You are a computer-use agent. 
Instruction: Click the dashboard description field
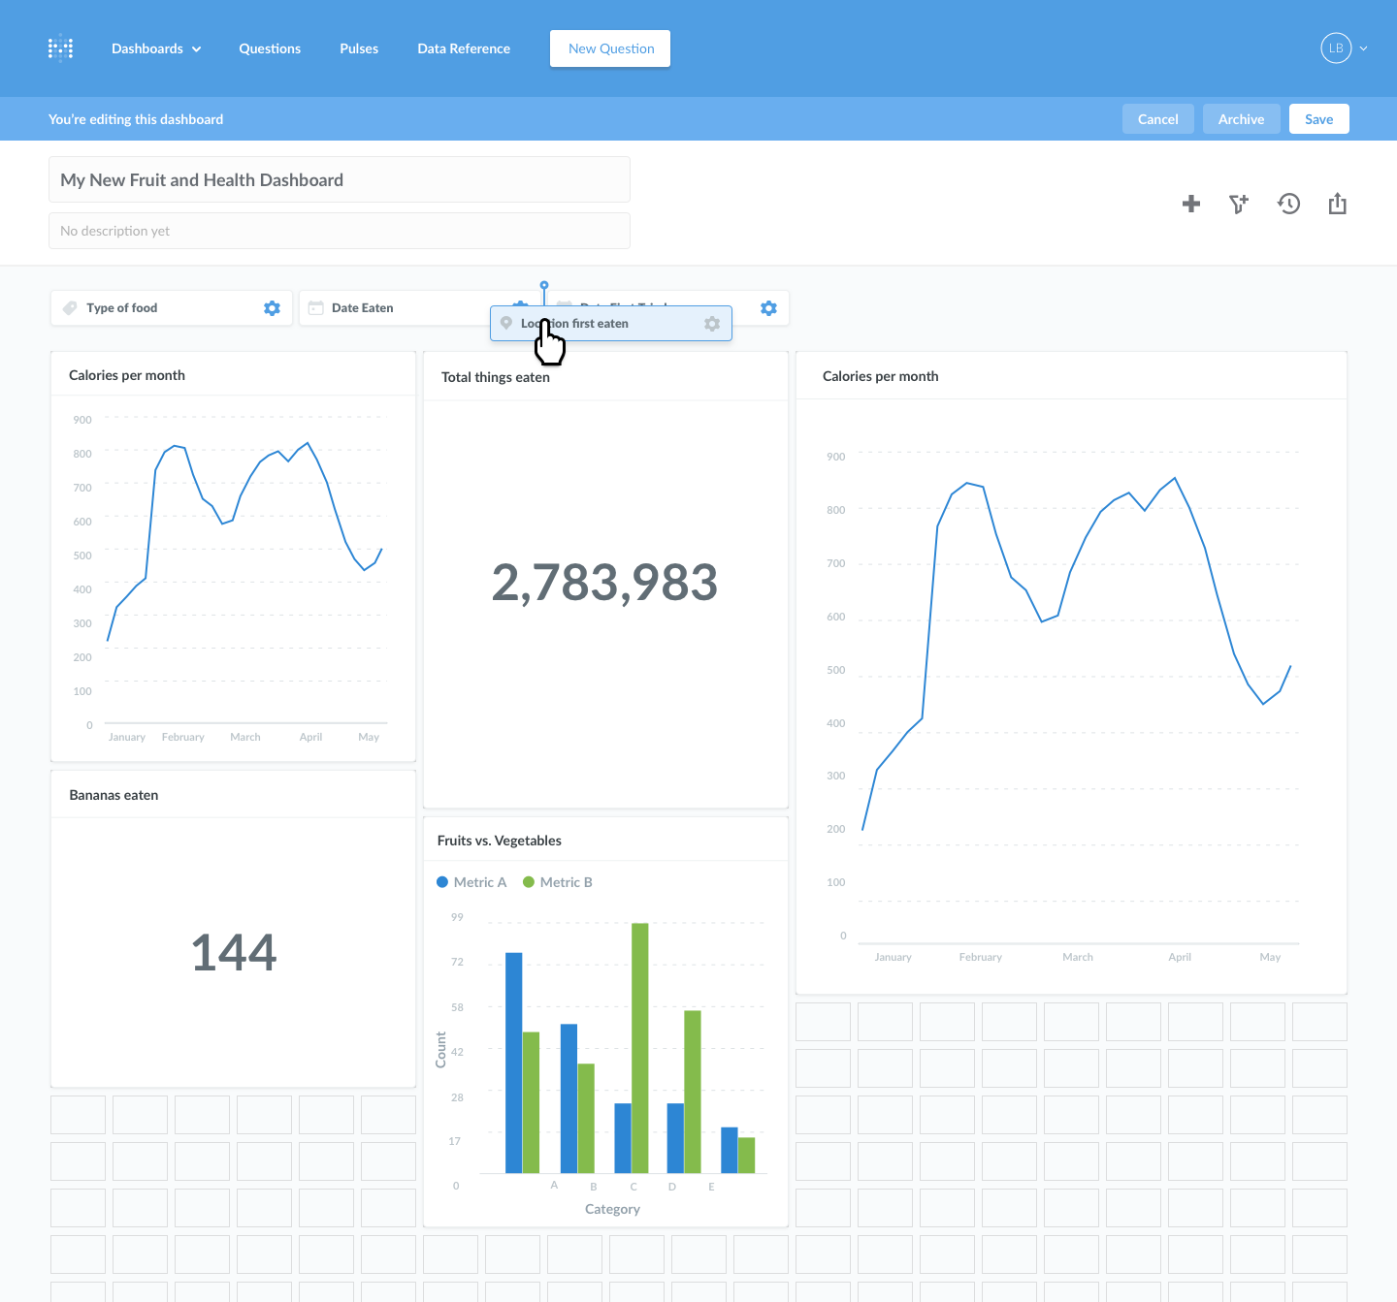[339, 231]
